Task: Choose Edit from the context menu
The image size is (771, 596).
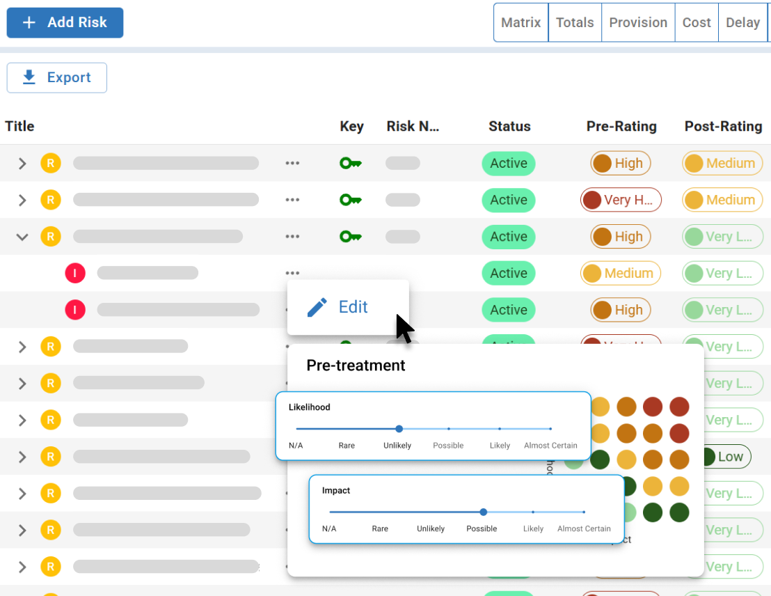Action: (x=353, y=306)
